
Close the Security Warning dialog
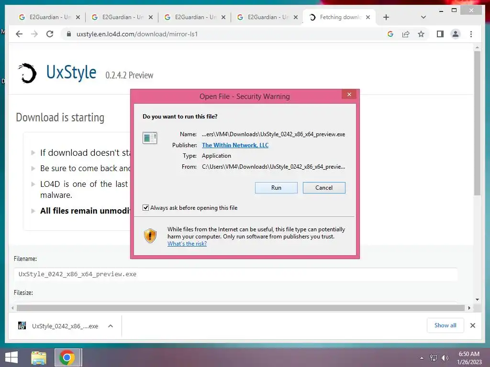click(349, 94)
